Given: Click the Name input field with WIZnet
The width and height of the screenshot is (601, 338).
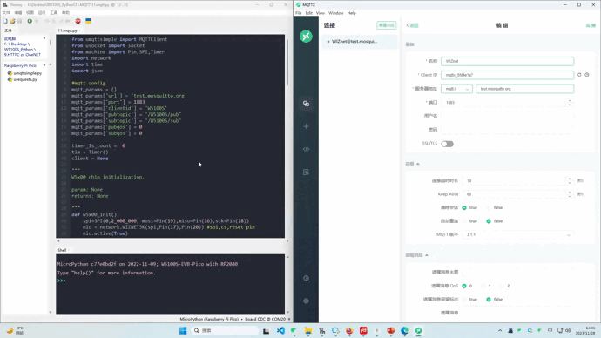Looking at the screenshot, I should [507, 61].
